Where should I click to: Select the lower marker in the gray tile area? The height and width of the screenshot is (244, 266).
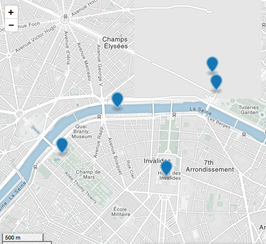[216, 82]
